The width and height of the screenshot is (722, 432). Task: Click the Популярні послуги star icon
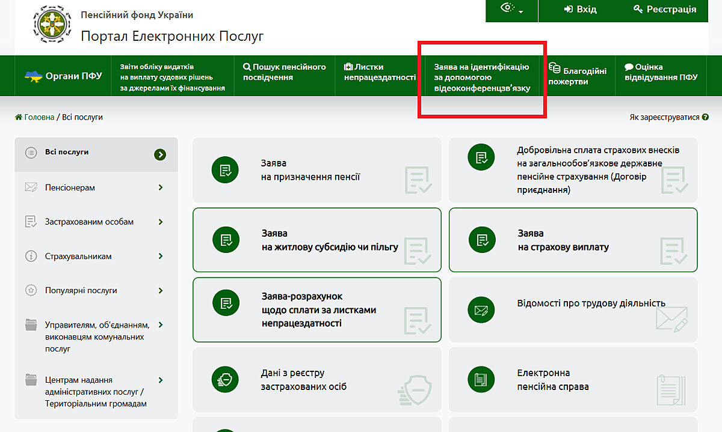click(x=31, y=291)
